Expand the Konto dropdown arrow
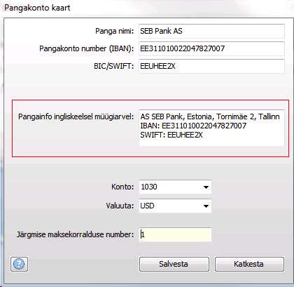This screenshot has width=294, height=287. click(x=206, y=187)
